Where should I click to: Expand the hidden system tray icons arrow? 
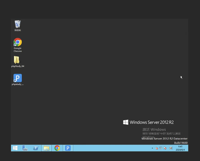click(152, 148)
